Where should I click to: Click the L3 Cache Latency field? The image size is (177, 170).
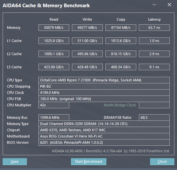coord(154,67)
